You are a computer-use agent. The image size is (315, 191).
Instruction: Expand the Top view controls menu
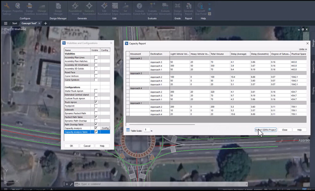tap(7, 29)
